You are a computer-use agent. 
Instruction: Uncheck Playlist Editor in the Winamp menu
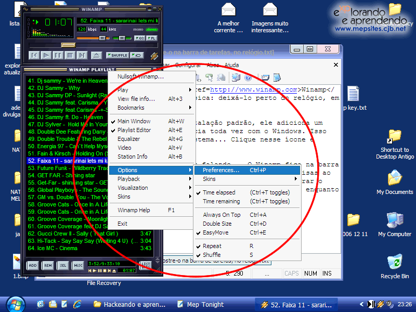pos(151,130)
